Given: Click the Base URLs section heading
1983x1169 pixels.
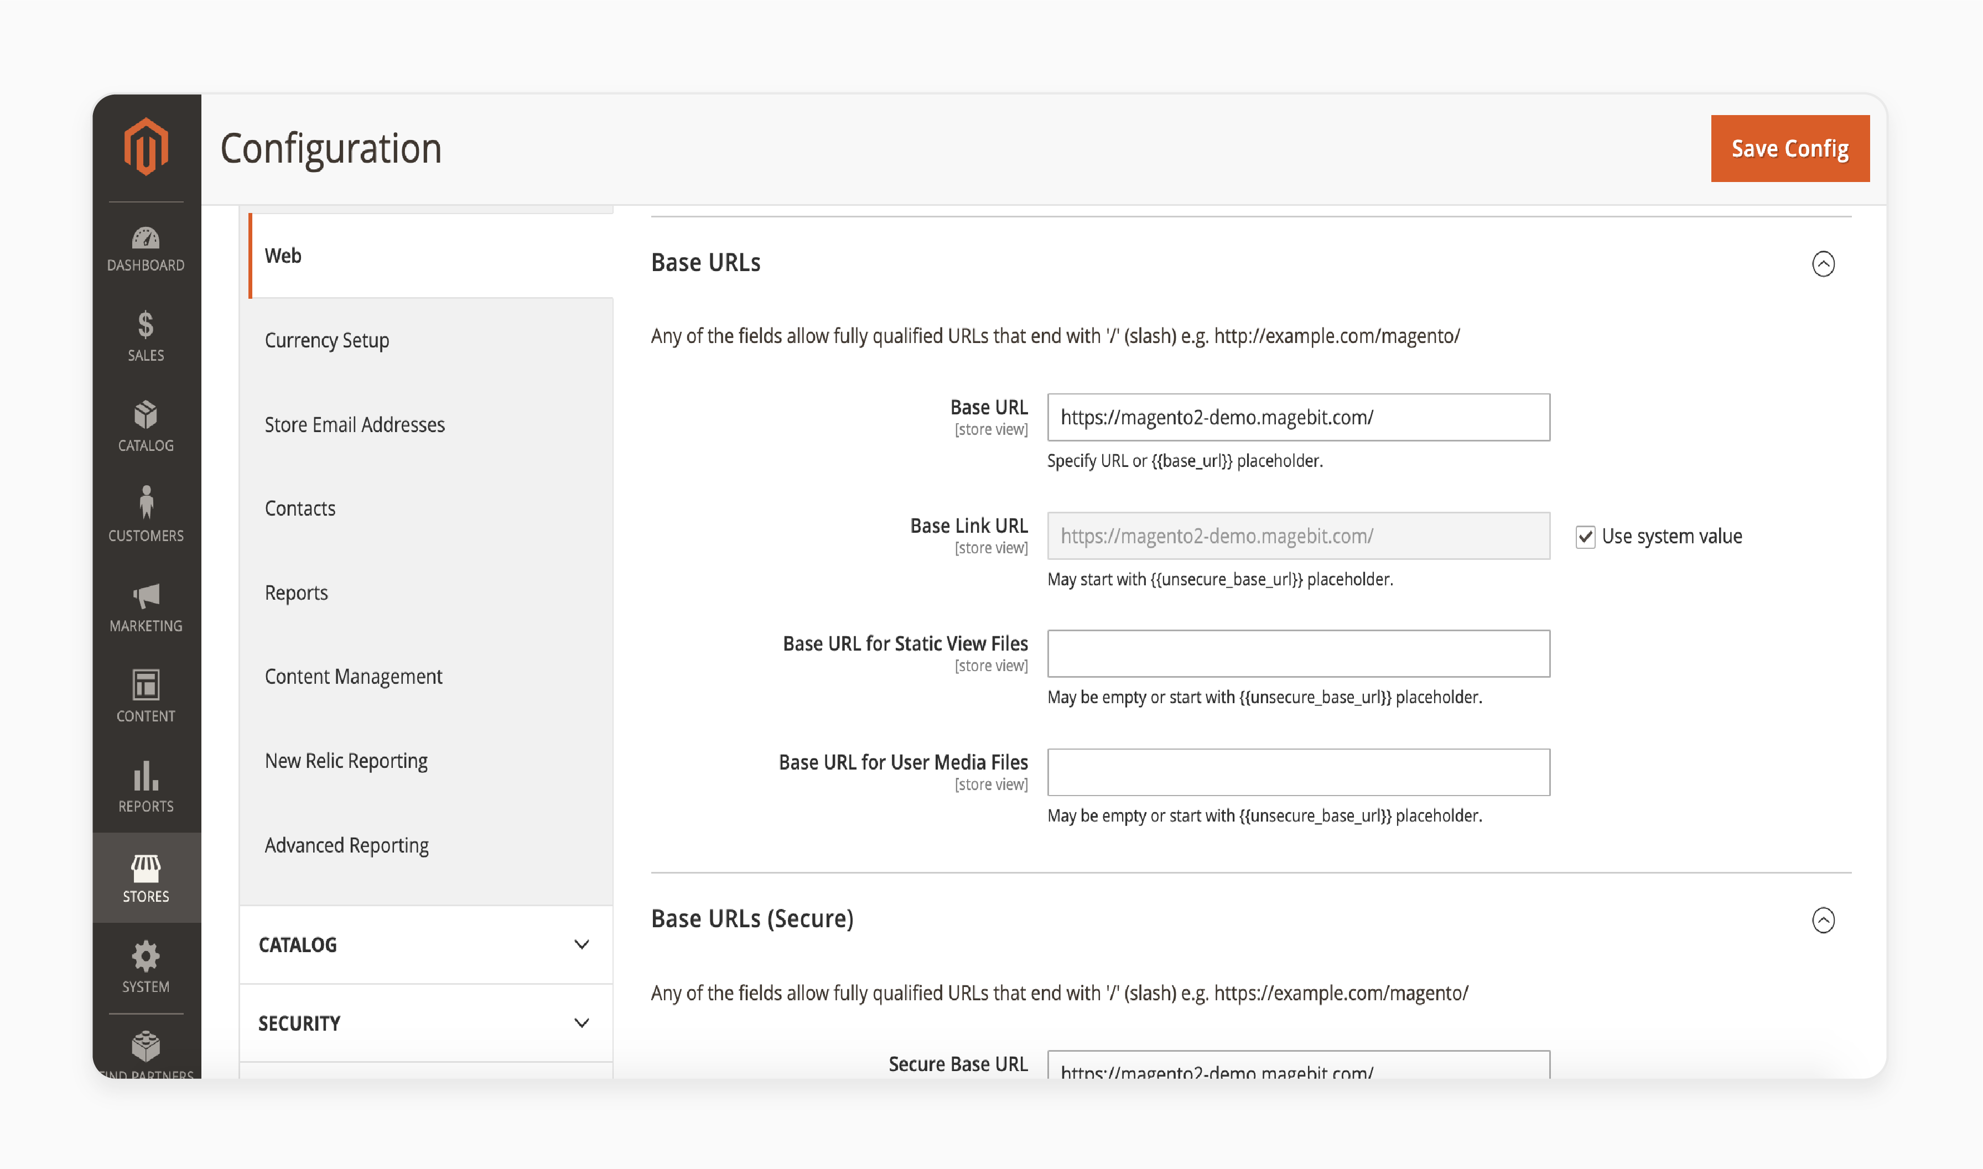Looking at the screenshot, I should (x=705, y=263).
